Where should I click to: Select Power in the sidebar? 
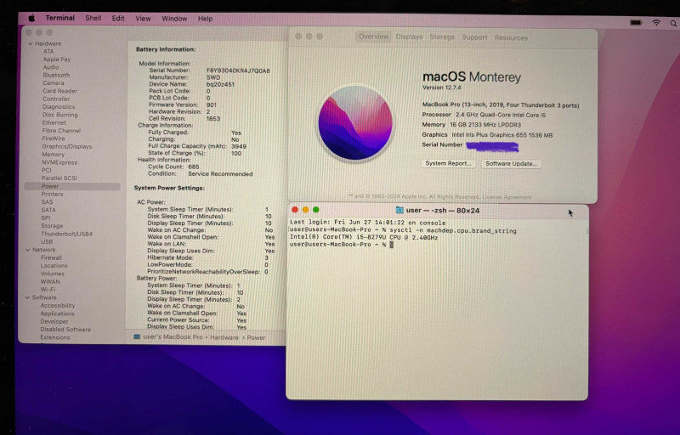tap(72, 186)
